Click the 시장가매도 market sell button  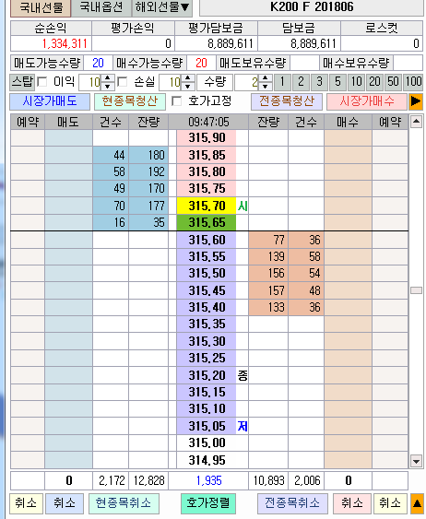coord(50,101)
